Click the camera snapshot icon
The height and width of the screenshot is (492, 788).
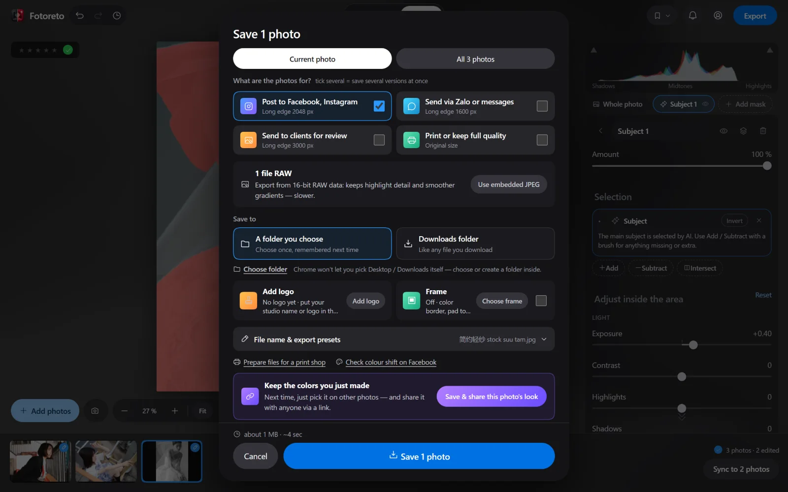click(x=95, y=411)
